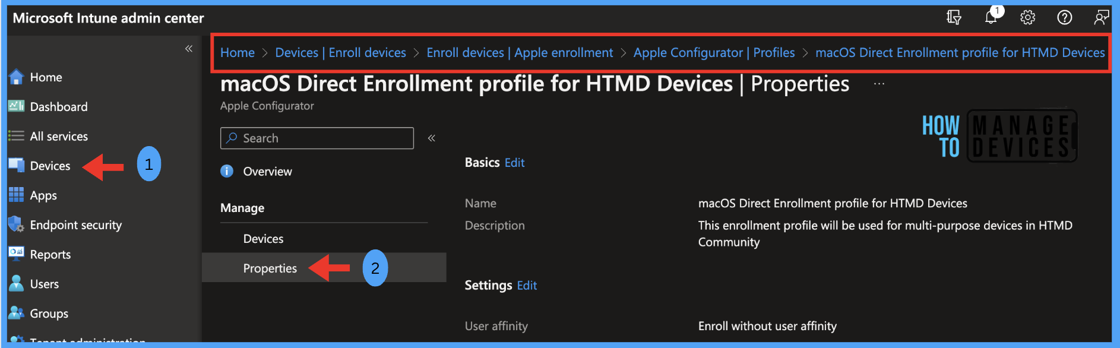This screenshot has height=348, width=1120.
Task: Go to Home in the left navigation
Action: click(x=46, y=77)
